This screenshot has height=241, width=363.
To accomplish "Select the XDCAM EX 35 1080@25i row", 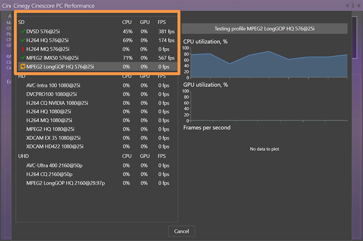I will [x=98, y=138].
